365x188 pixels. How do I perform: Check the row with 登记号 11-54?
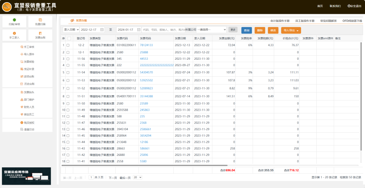pyautogui.click(x=68, y=73)
